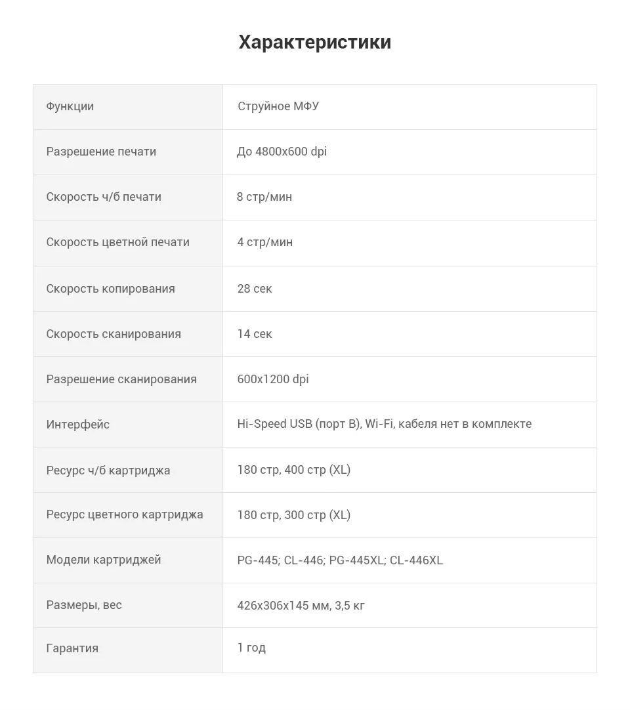Select the Скорость ч/б печати label
630x710 pixels.
pos(104,197)
